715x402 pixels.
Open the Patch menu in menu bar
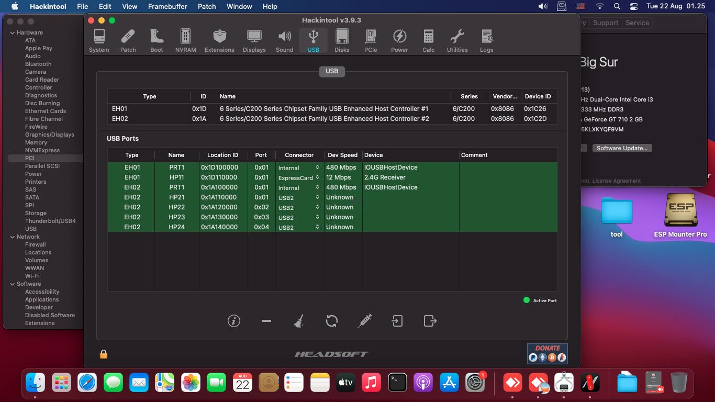[x=207, y=6]
